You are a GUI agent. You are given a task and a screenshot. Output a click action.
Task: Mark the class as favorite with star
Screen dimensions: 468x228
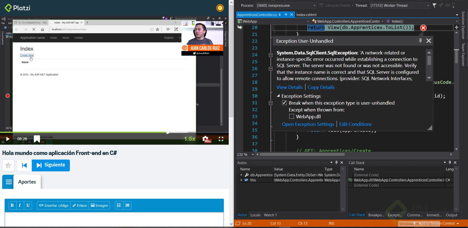tap(8, 165)
